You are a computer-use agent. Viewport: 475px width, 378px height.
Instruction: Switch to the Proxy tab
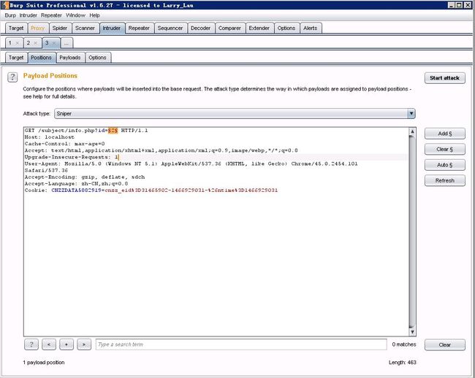click(x=37, y=28)
